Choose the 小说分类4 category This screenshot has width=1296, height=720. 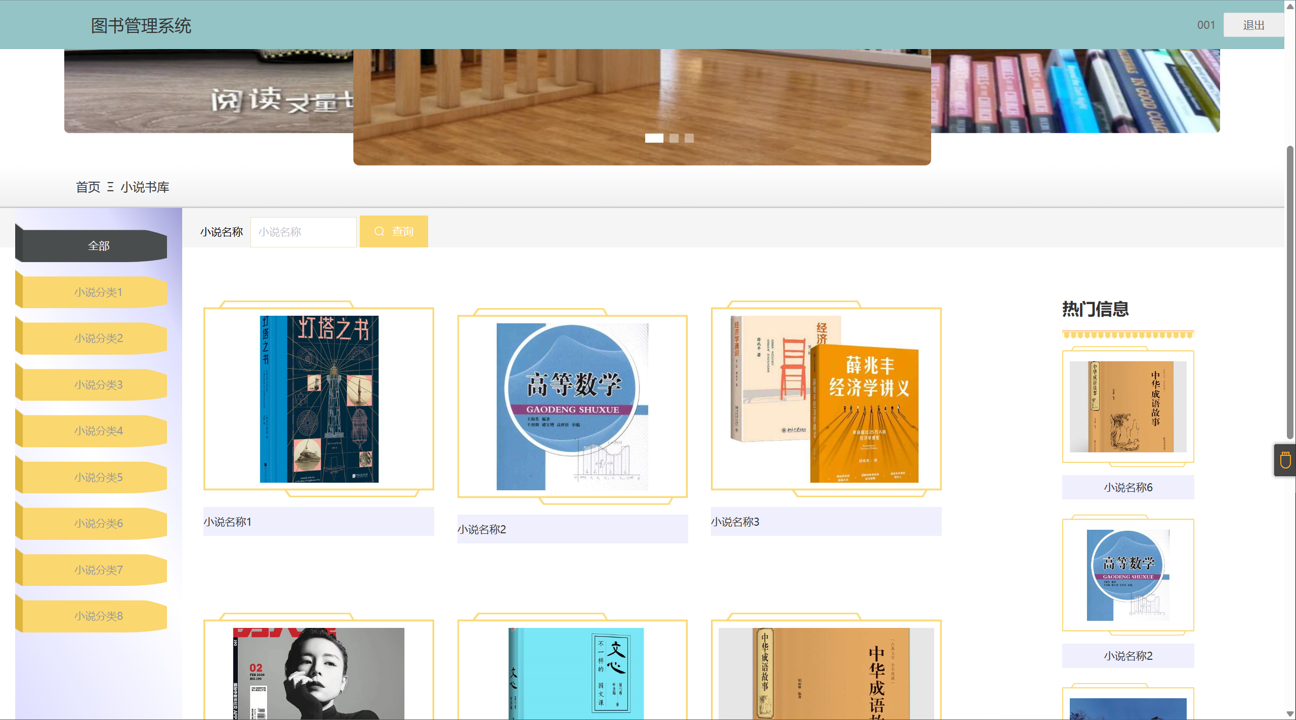click(x=98, y=431)
